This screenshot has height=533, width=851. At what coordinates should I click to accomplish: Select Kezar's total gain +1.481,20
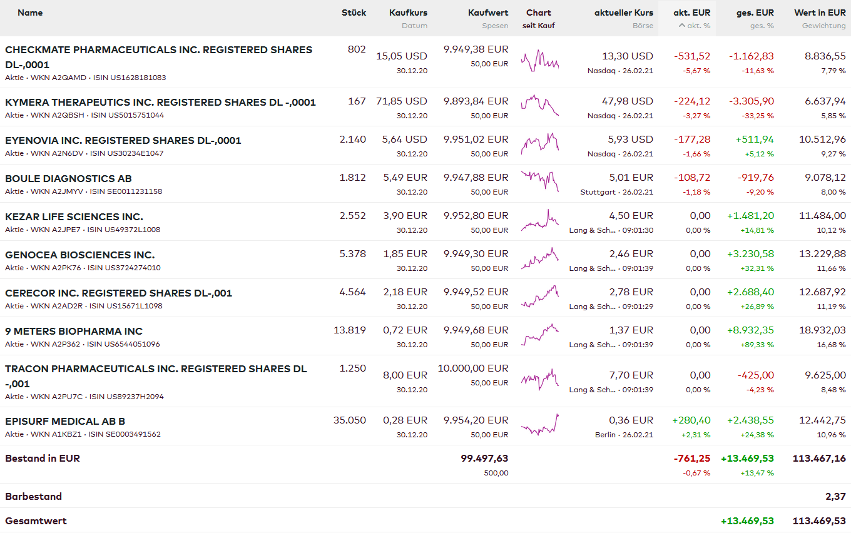pyautogui.click(x=750, y=216)
